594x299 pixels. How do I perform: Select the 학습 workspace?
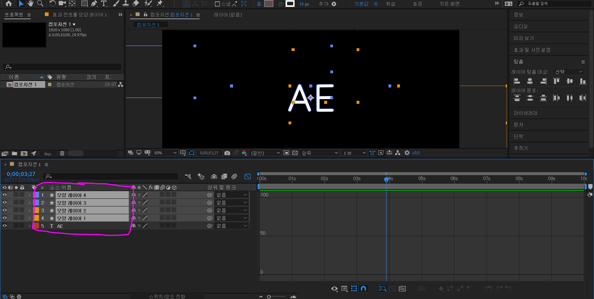[x=391, y=4]
